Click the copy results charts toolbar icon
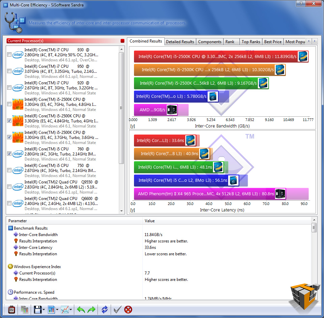The image size is (324, 318). point(25,310)
